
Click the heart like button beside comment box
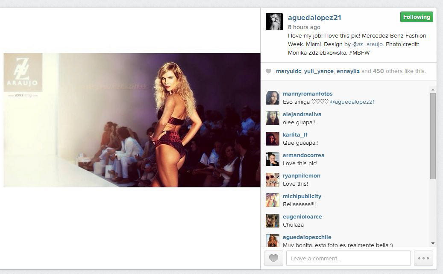(x=273, y=258)
